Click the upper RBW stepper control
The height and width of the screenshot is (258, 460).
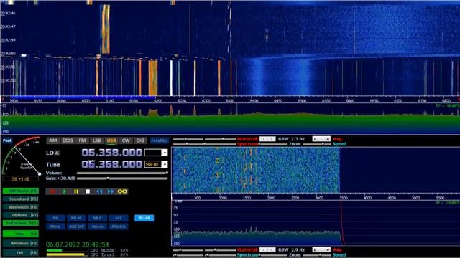[267, 139]
